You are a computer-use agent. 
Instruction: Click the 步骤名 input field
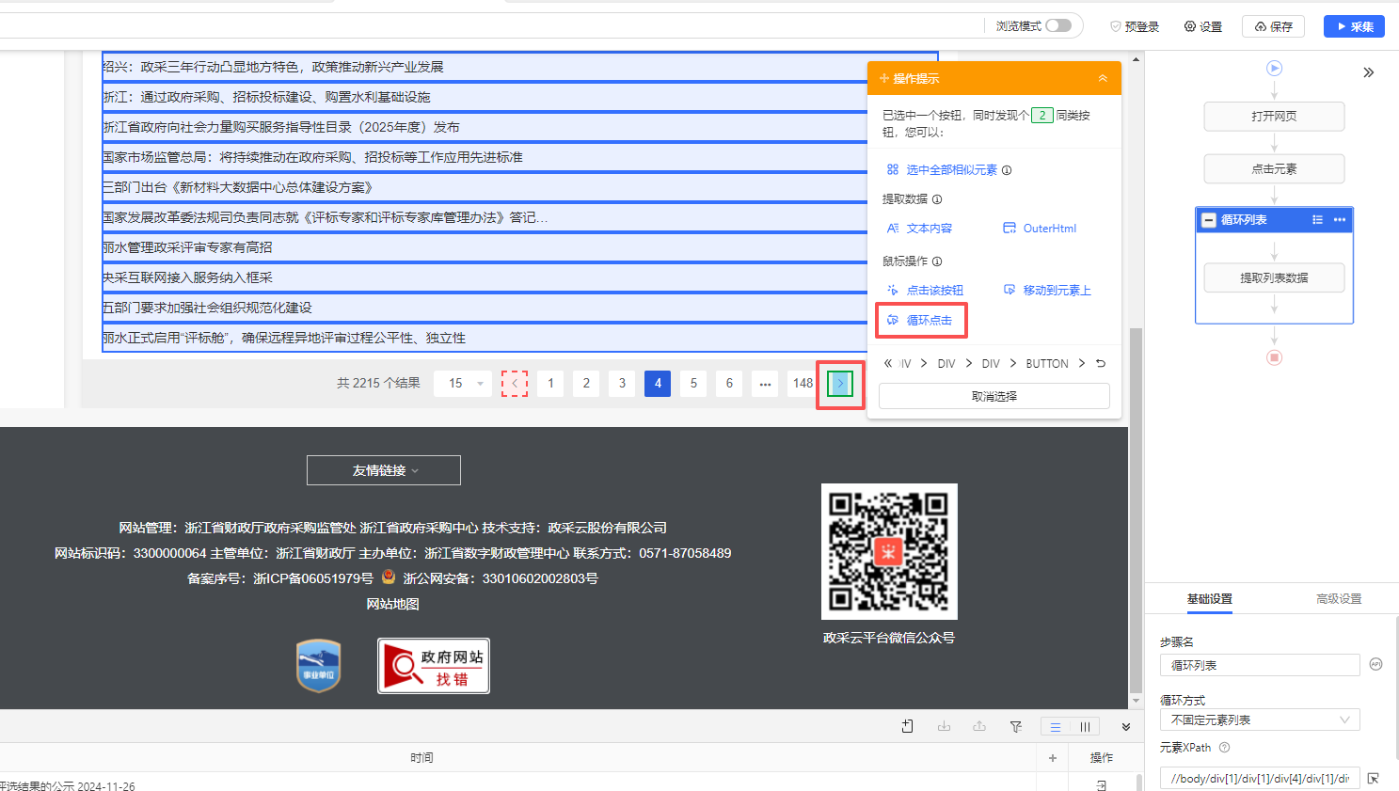[x=1260, y=665]
